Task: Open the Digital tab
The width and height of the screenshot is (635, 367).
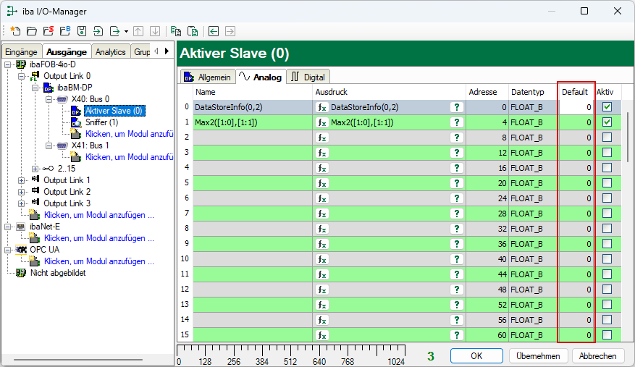Action: coord(308,77)
